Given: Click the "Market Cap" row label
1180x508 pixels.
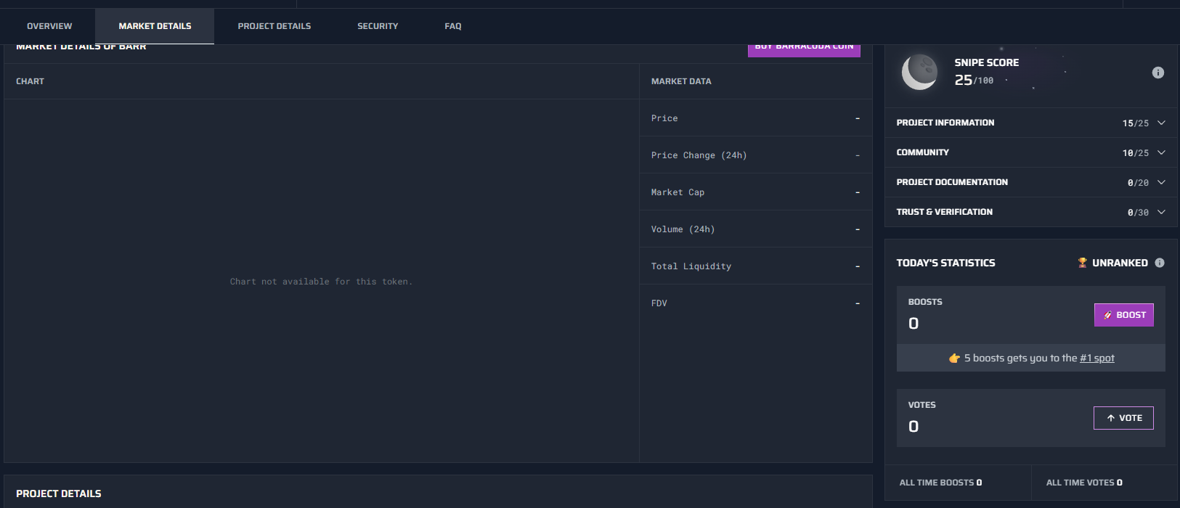Looking at the screenshot, I should coord(678,192).
